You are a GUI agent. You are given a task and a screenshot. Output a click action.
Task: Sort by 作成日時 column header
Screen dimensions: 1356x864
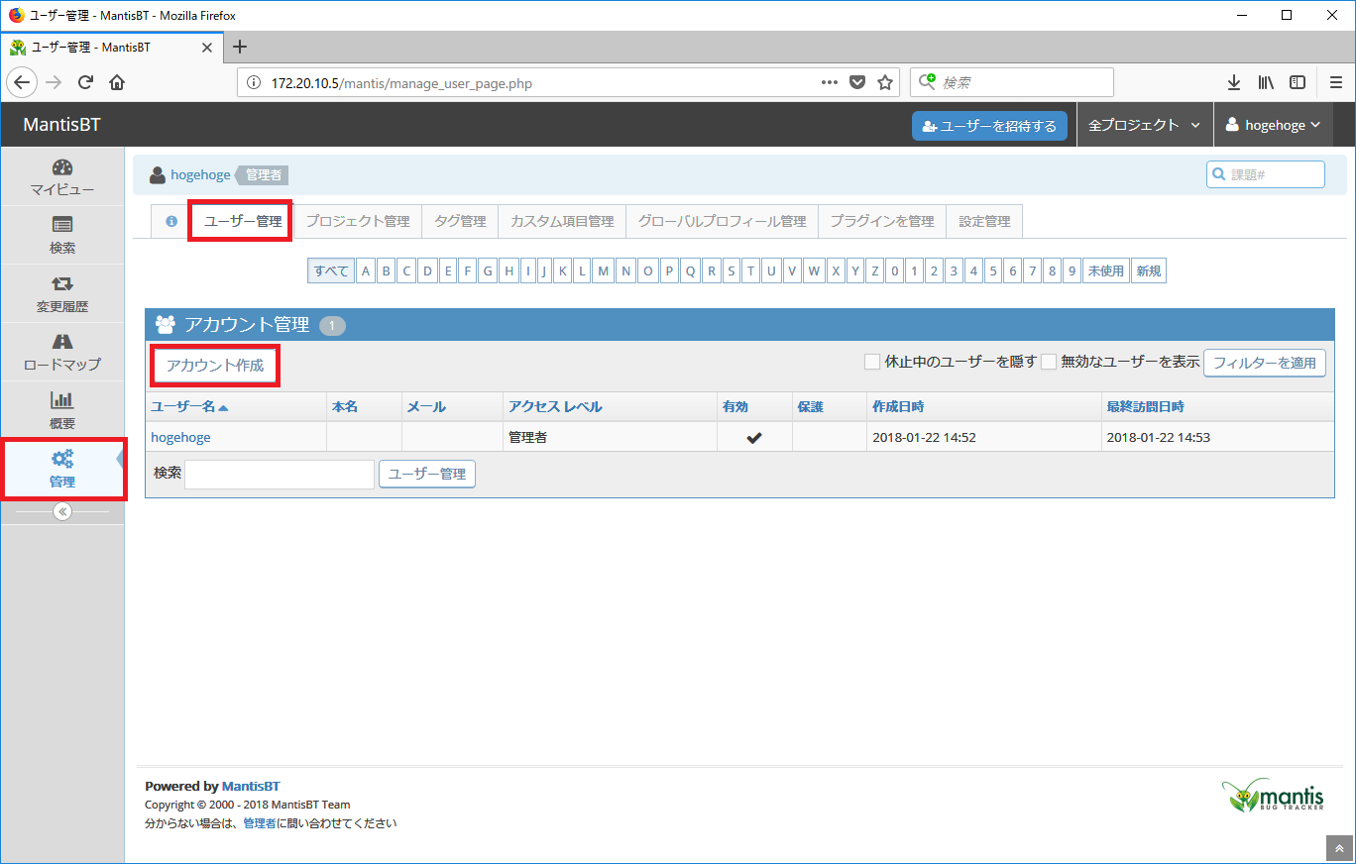point(899,406)
